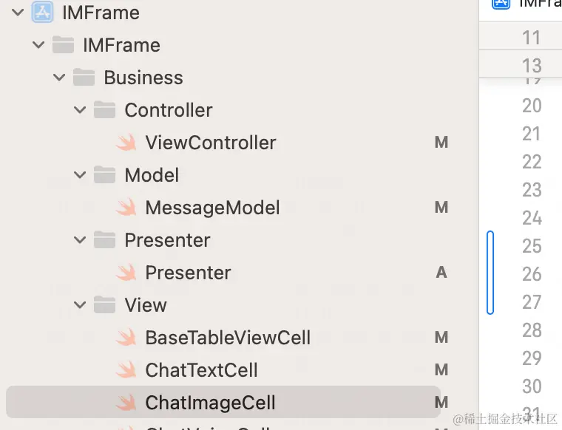Click line number 25 in the gutter

(532, 246)
